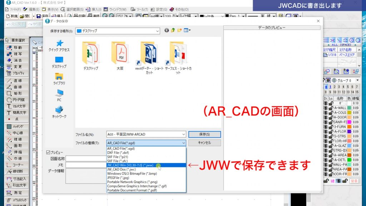Screen dimensions: 366x206
Task: Open the グループ 0 dropdown in the right panel
Action: 357,80
